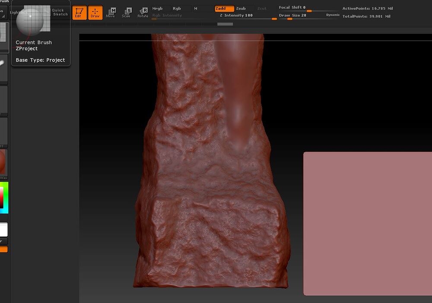432x303 pixels.
Task: Click the gray shelf scroll handle
Action: click(225, 24)
